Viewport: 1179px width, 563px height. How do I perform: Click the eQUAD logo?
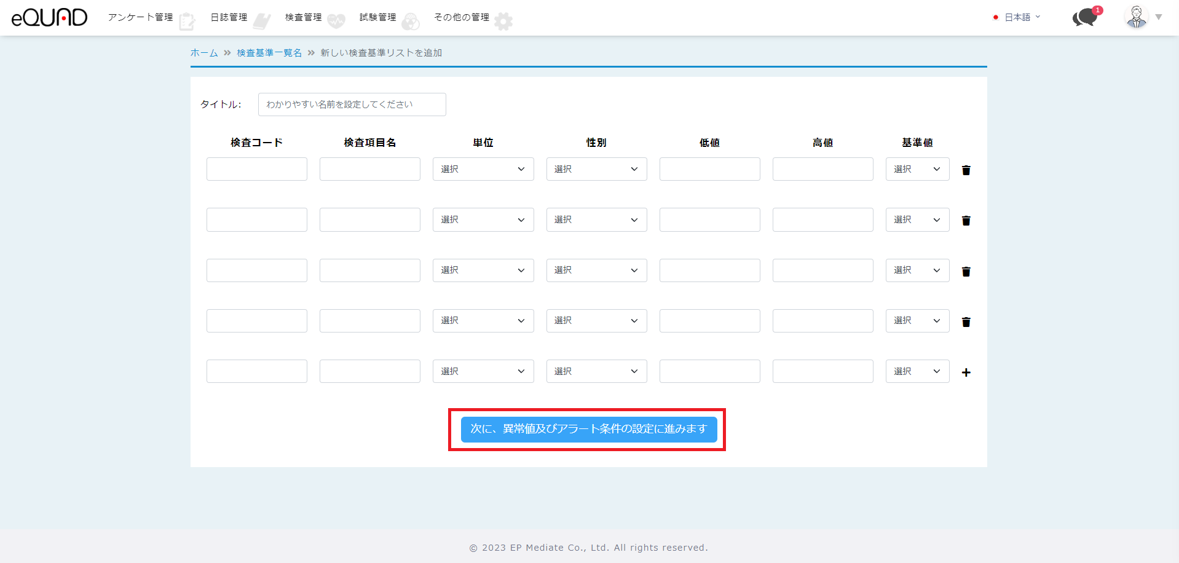click(x=49, y=17)
